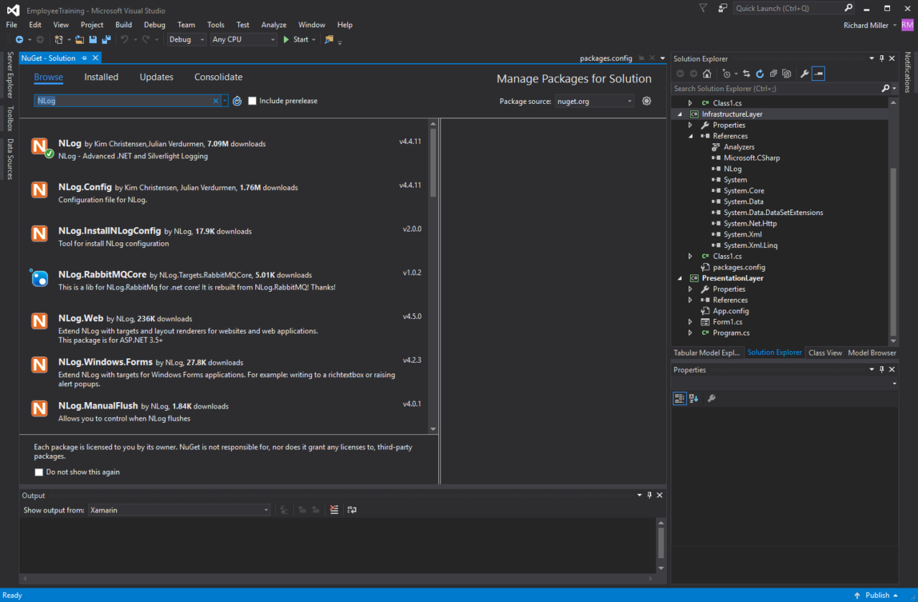Click the Categorized view icon in Properties

click(680, 398)
